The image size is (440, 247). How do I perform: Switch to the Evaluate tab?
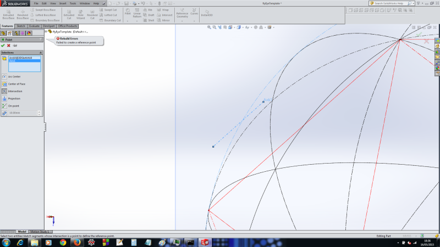point(34,26)
